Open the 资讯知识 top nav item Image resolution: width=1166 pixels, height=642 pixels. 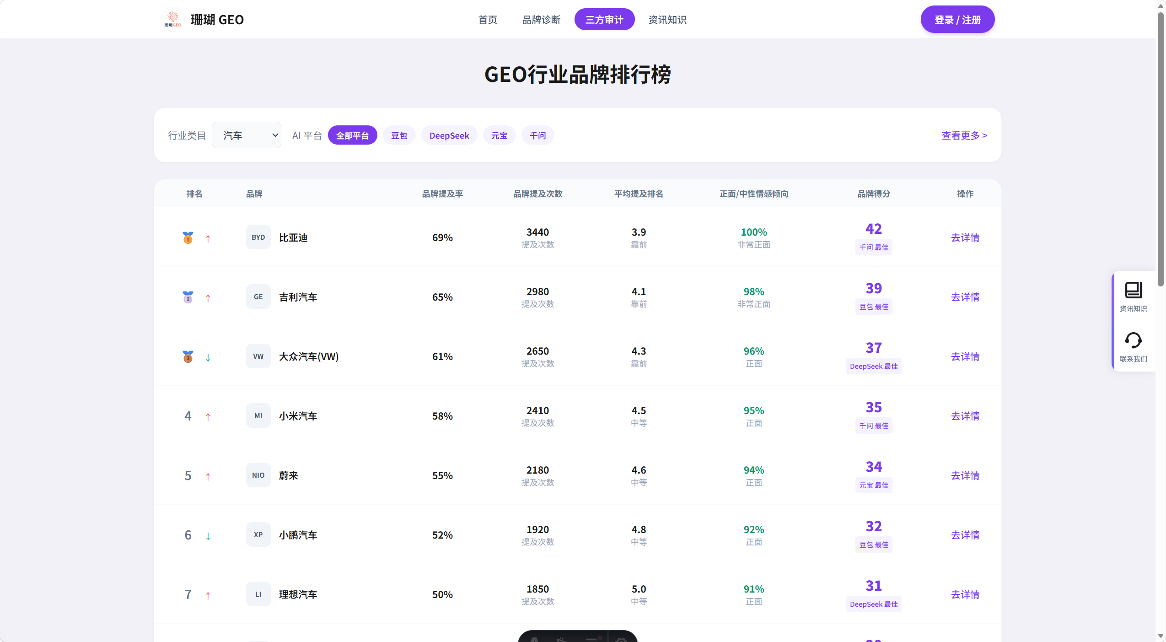coord(667,20)
